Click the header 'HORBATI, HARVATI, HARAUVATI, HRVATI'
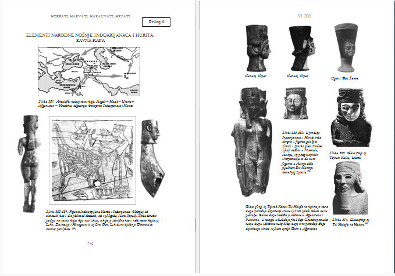The height and width of the screenshot is (276, 395). 90,16
